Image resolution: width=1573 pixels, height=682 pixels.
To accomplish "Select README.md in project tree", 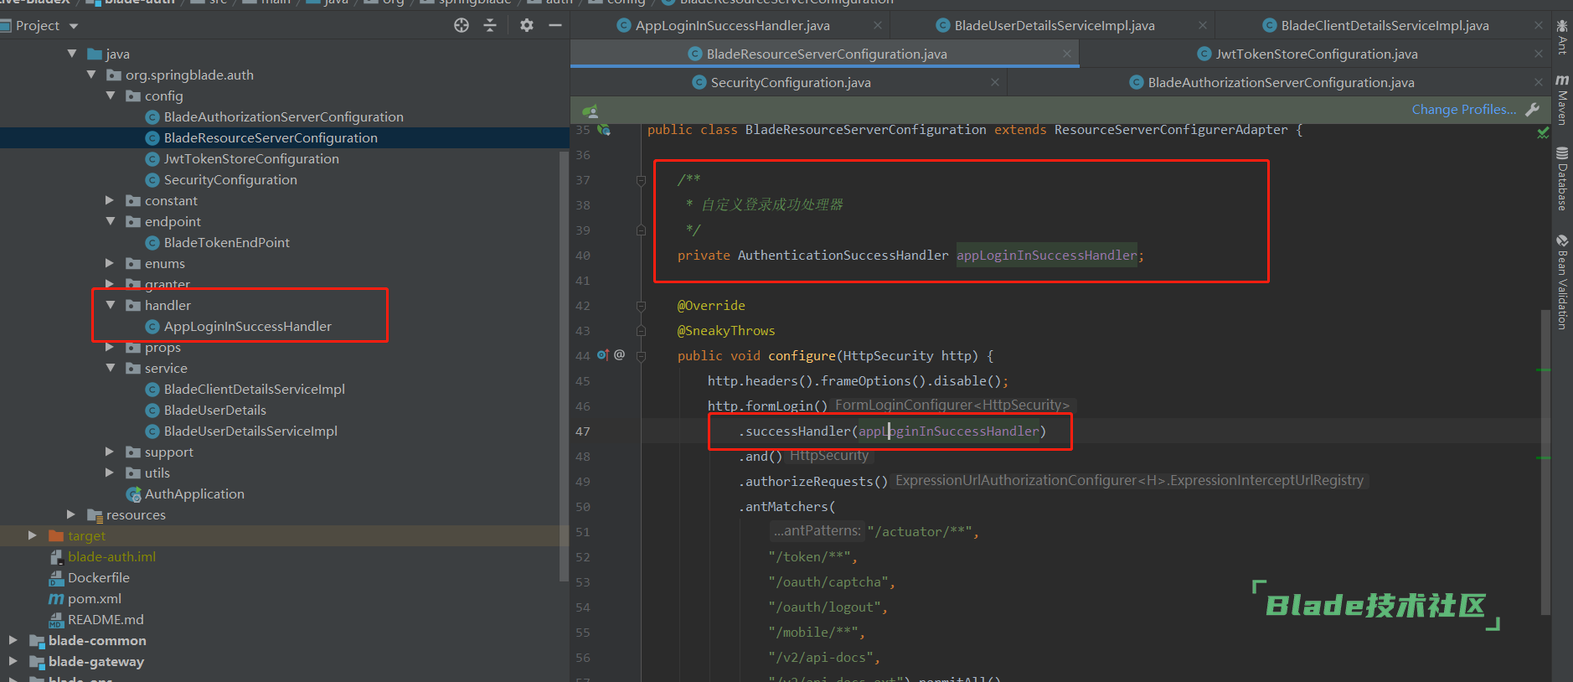I will pos(106,619).
